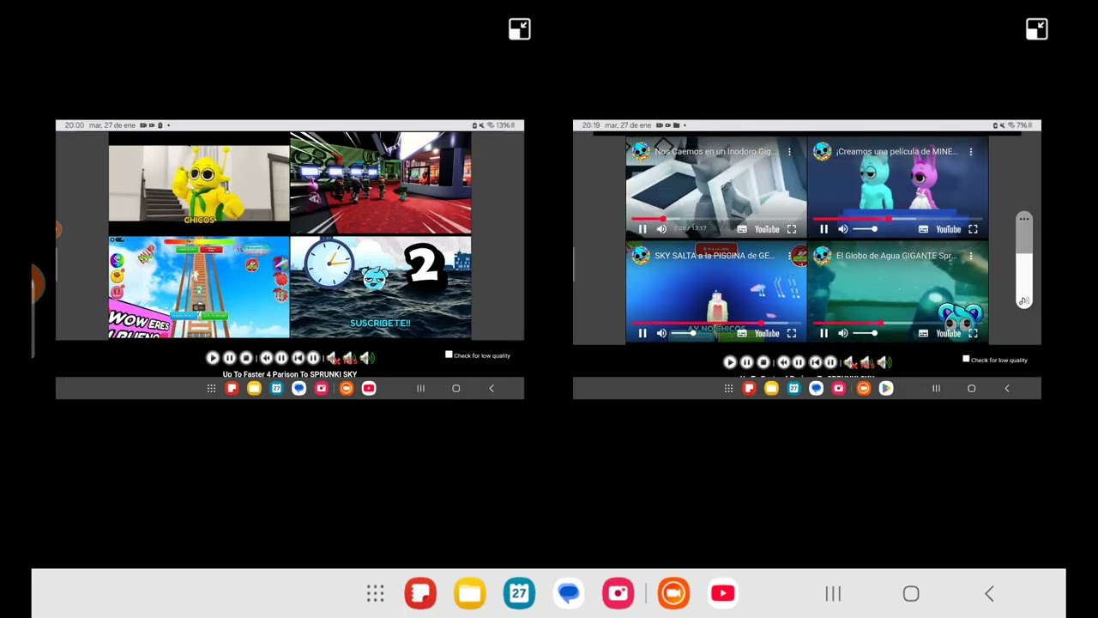The height and width of the screenshot is (618, 1098).
Task: Adjust volume slider on "¡Creamos una película" video
Action: (x=865, y=229)
